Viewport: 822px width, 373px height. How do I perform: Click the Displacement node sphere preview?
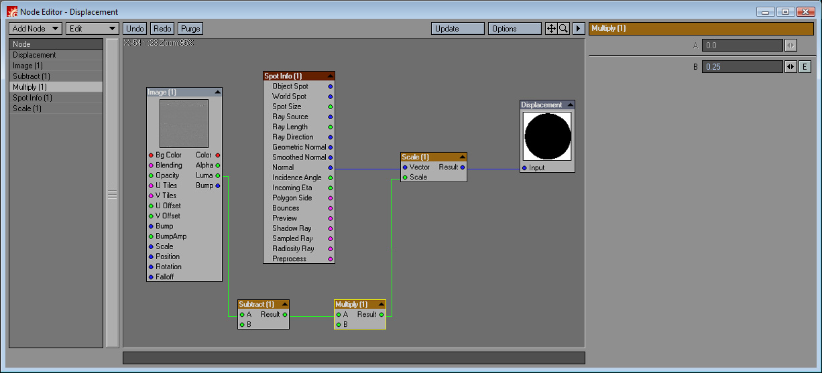click(x=547, y=136)
